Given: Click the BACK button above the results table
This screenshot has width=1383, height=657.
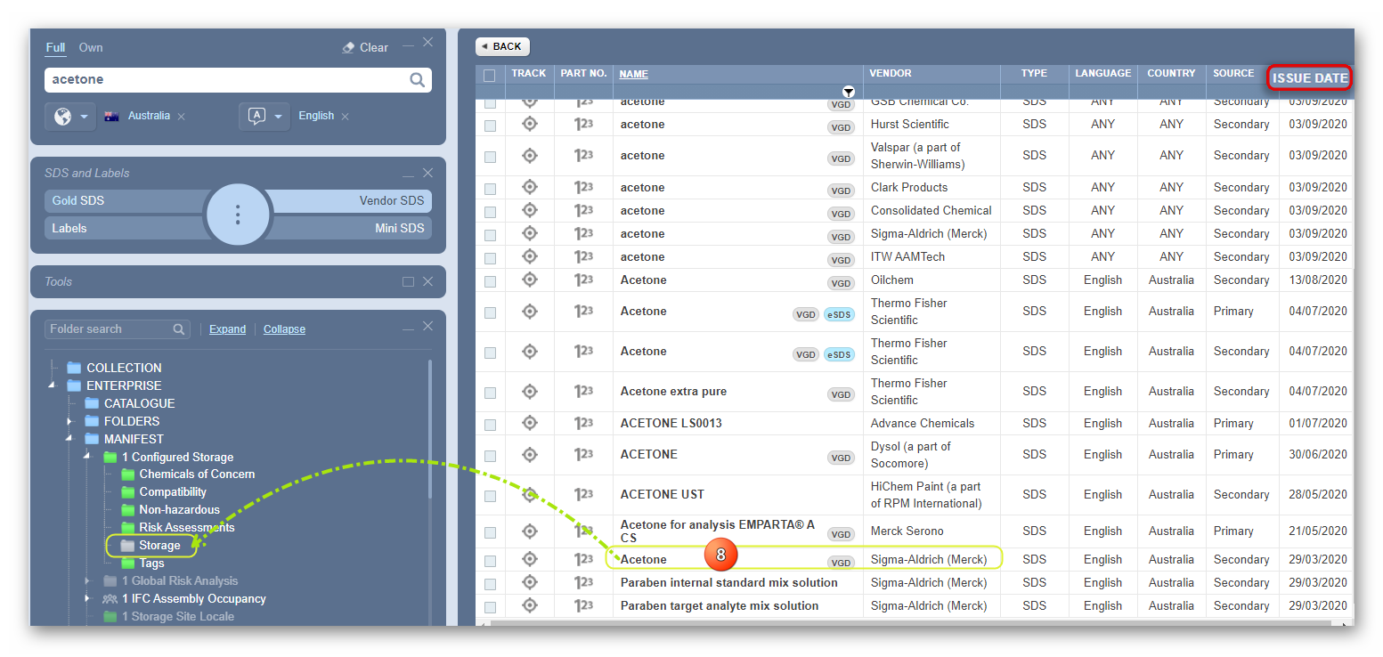Looking at the screenshot, I should coord(501,46).
